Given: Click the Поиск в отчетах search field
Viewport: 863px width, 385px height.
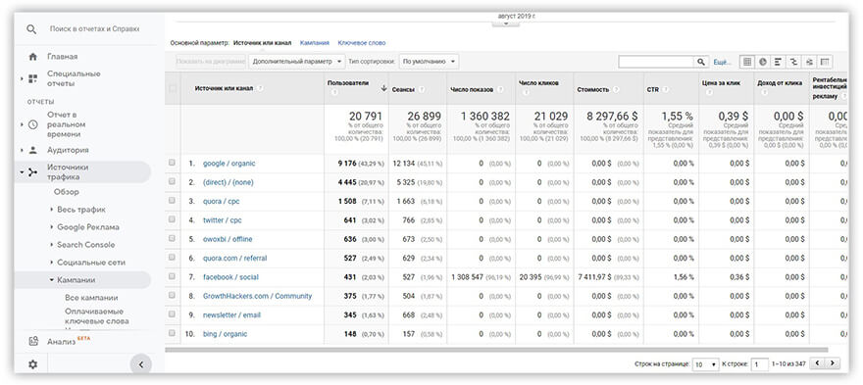Looking at the screenshot, I should [x=95, y=28].
